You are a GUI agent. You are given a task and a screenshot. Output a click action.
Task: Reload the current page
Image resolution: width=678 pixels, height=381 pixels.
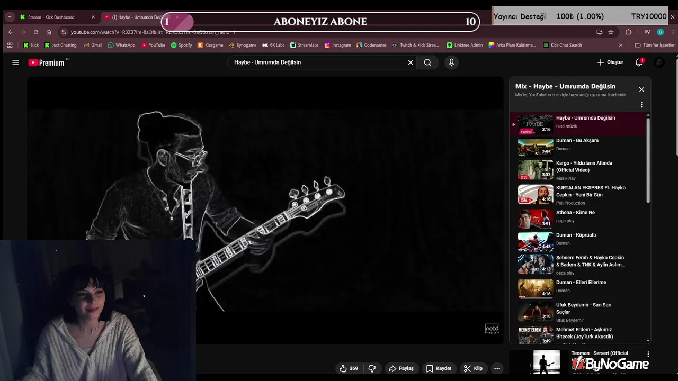35,32
